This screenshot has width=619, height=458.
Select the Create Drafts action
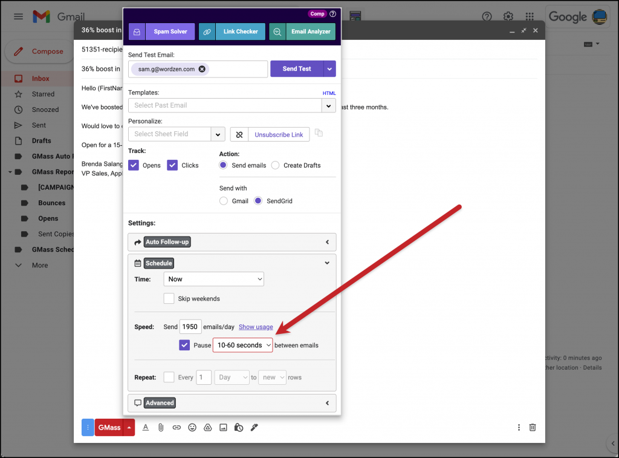[275, 165]
